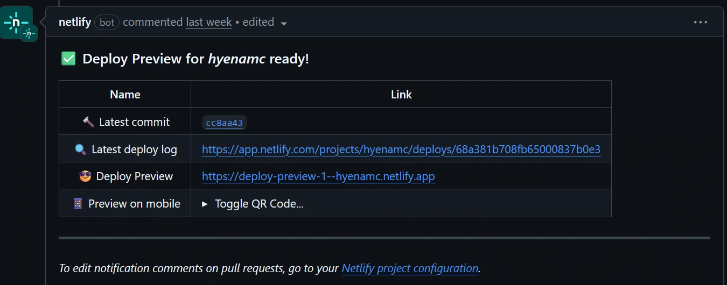The width and height of the screenshot is (727, 285).
Task: Click the "Link" table column header
Action: pos(401,95)
